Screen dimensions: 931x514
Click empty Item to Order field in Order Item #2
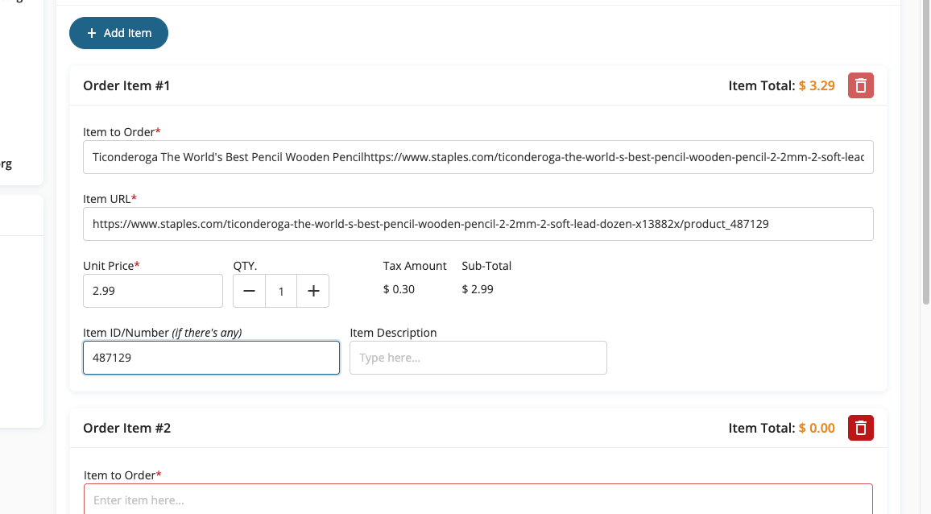point(478,499)
